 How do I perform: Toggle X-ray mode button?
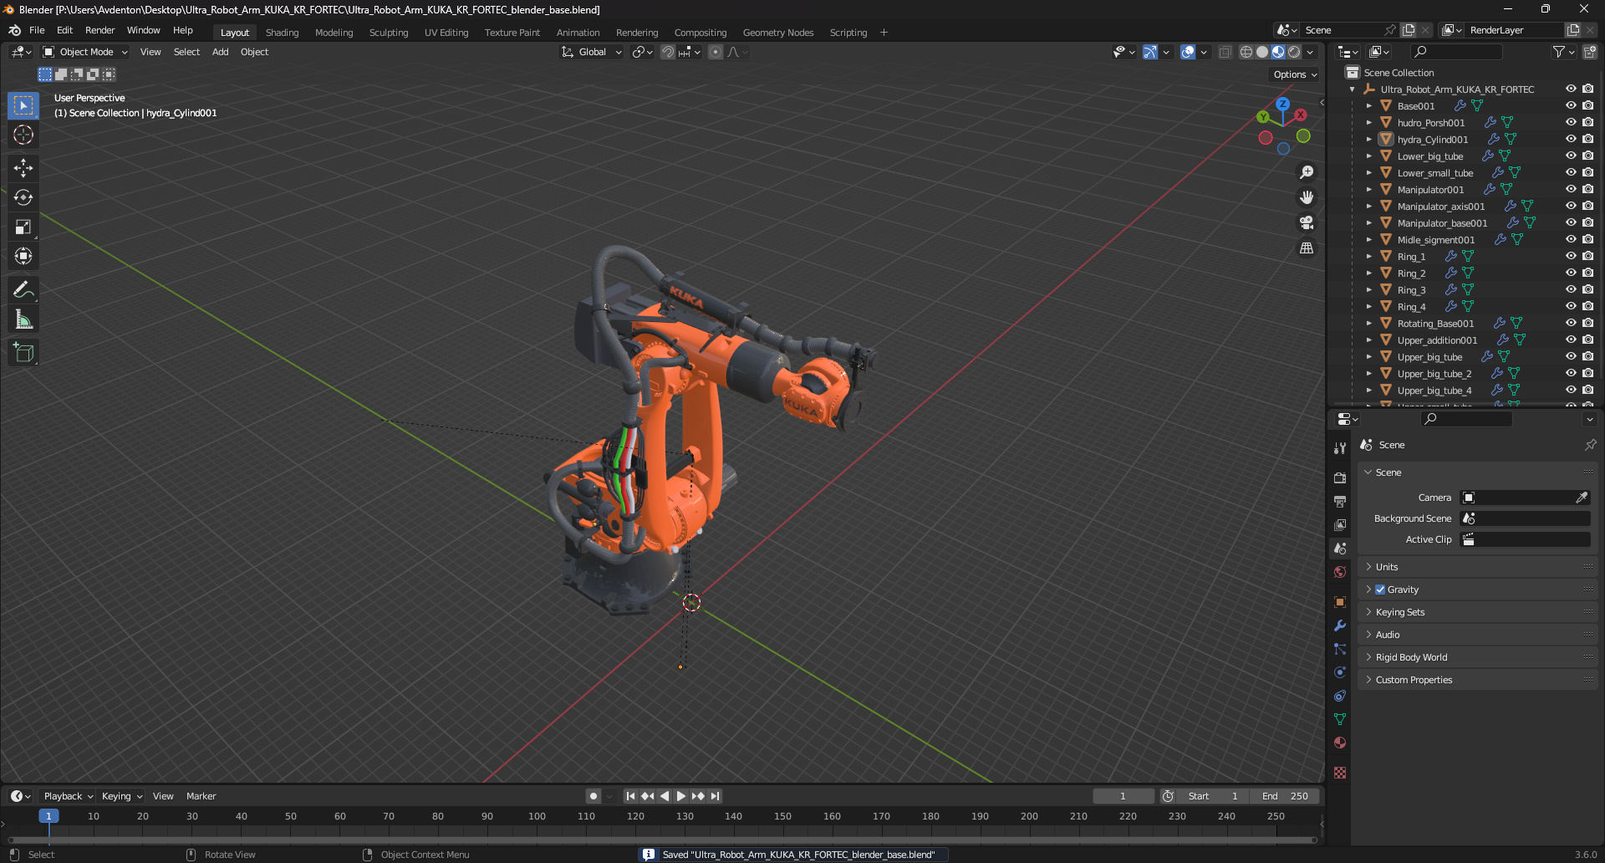coord(1225,52)
